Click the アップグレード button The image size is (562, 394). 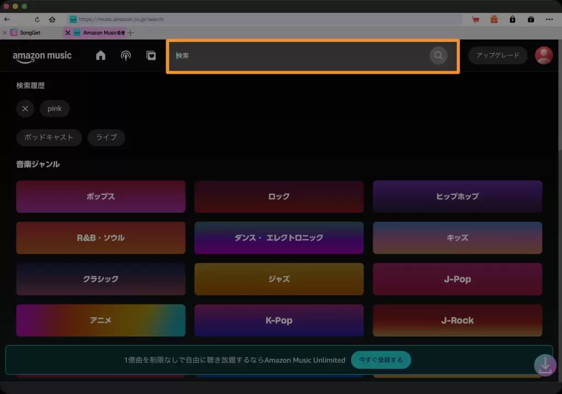pos(497,55)
